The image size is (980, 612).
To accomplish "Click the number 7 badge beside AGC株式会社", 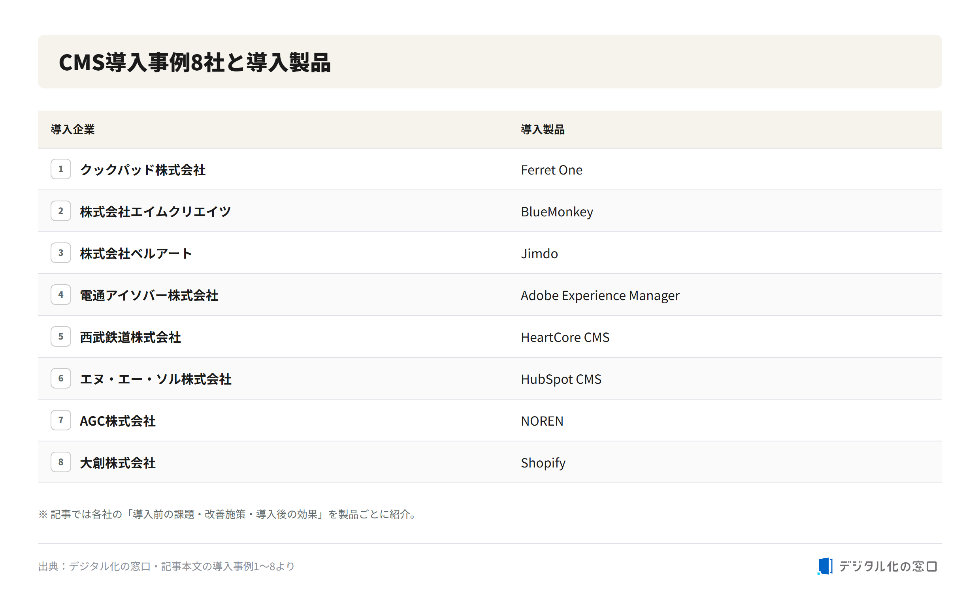I will (x=61, y=420).
